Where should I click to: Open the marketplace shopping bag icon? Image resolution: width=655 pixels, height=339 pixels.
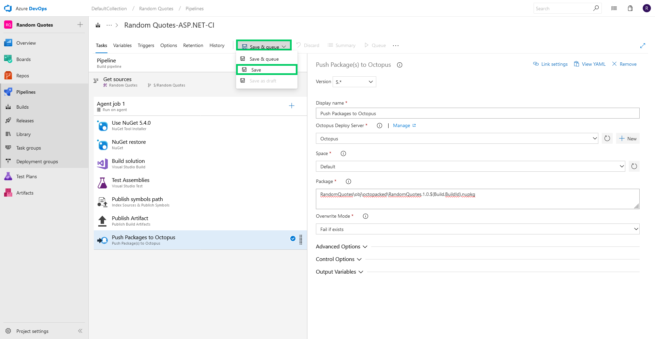click(x=630, y=9)
